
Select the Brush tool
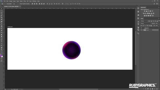pyautogui.click(x=1, y=24)
